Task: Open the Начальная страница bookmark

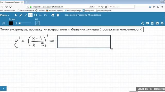Action: tap(55, 10)
